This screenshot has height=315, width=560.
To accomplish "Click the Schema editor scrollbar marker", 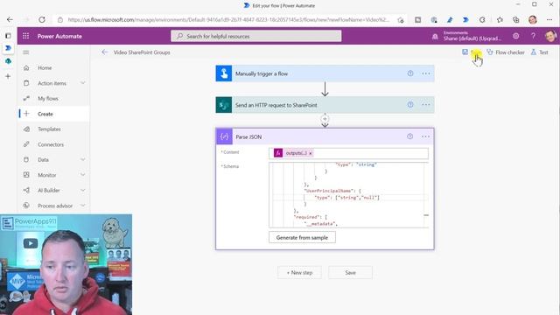I will coord(426,215).
